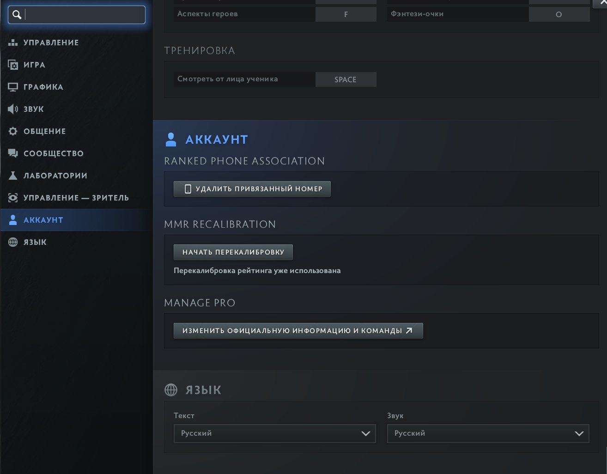Viewport: 607px width, 474px height.
Task: Open Изменить официальную информацию и команды link
Action: click(x=298, y=331)
